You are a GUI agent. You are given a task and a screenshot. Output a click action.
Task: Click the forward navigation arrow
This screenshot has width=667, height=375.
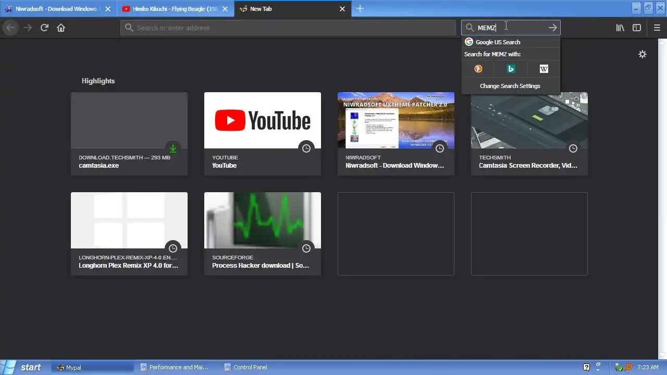point(28,28)
